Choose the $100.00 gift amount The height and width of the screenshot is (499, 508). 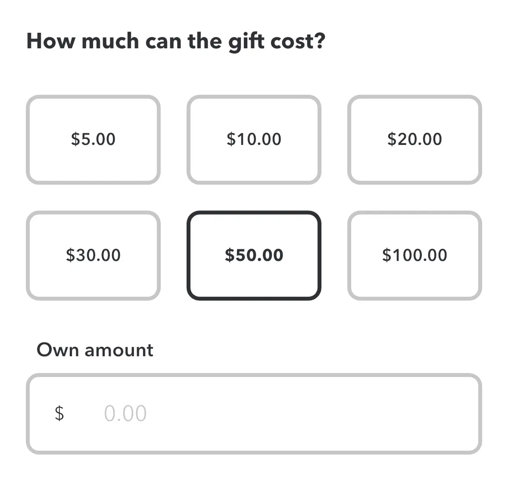coord(415,255)
